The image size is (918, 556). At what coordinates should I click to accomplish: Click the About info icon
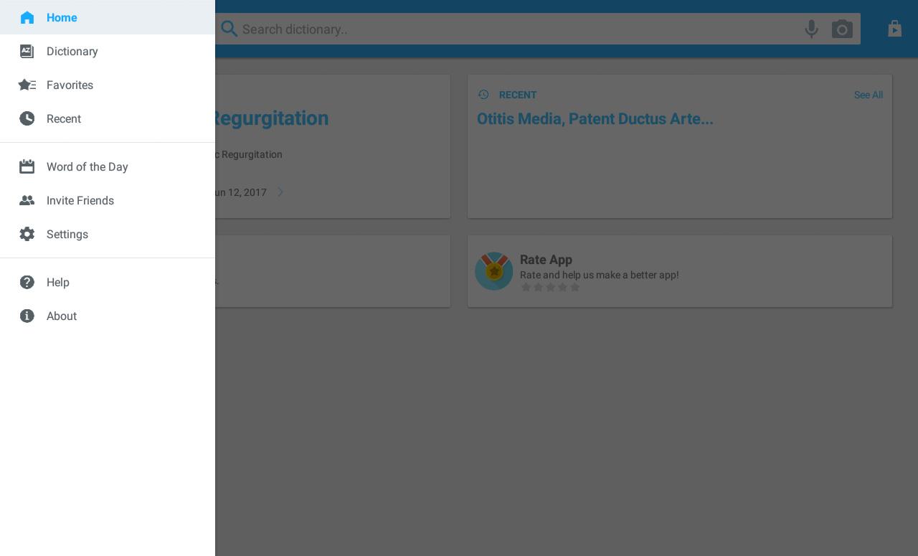(x=27, y=316)
